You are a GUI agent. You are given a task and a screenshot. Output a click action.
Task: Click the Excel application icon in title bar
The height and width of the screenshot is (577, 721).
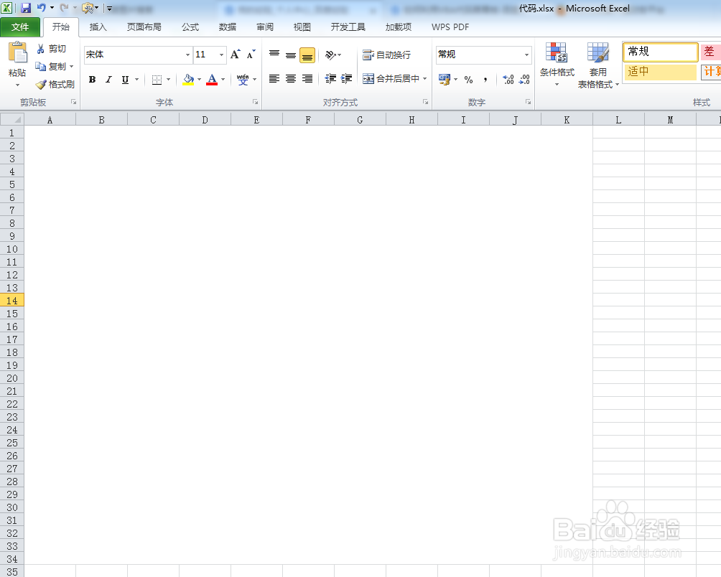coord(7,8)
